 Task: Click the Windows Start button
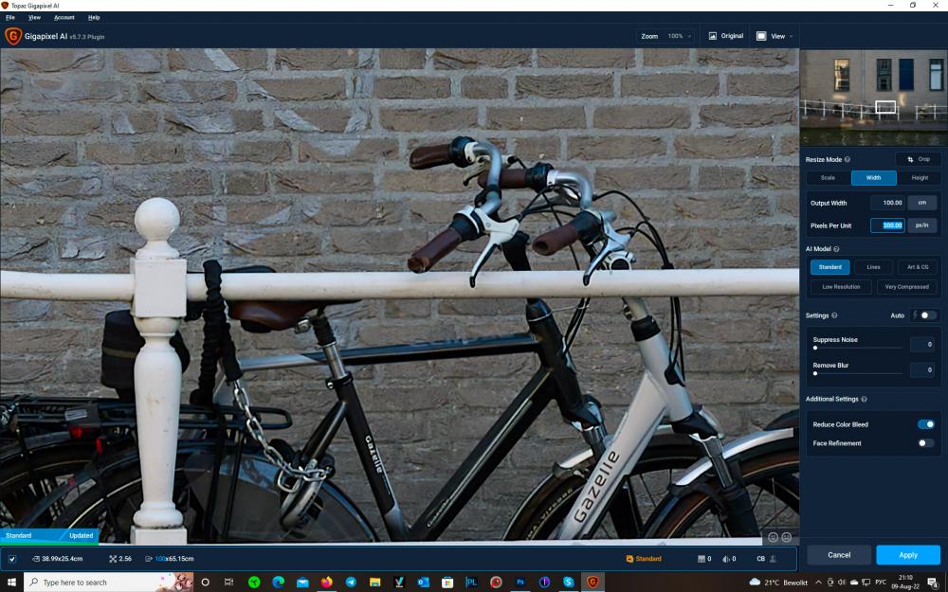coord(11,583)
